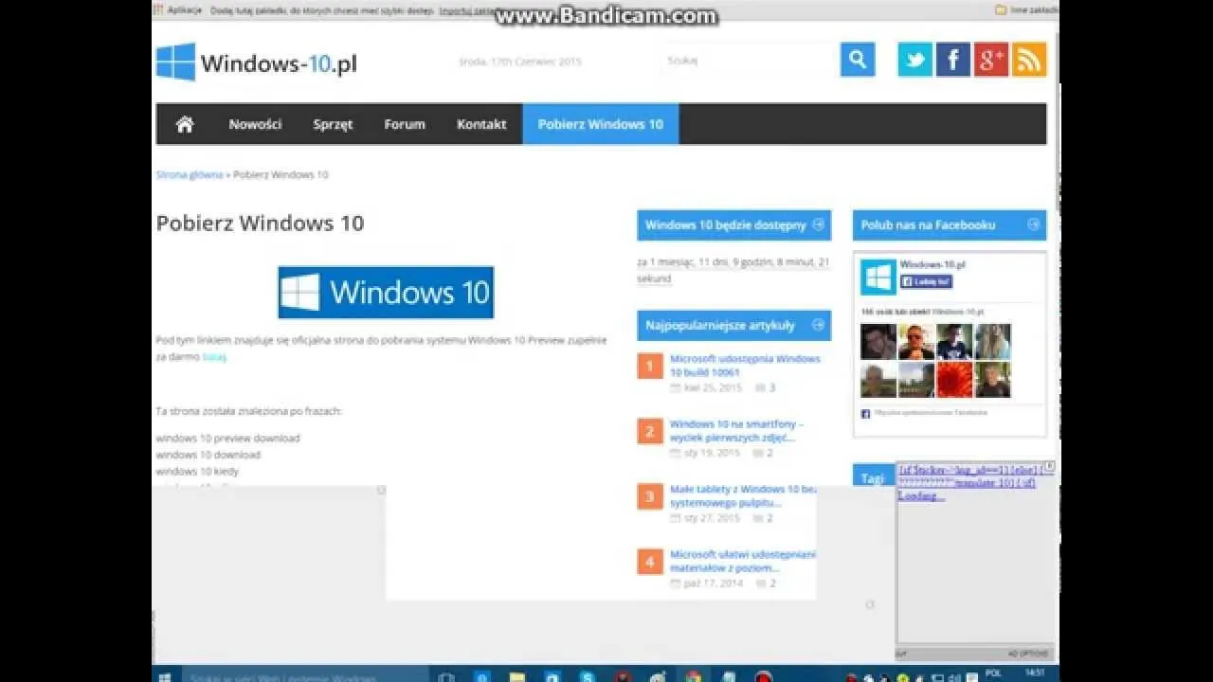Click the Windows-10.pl Facebook page logo

878,278
